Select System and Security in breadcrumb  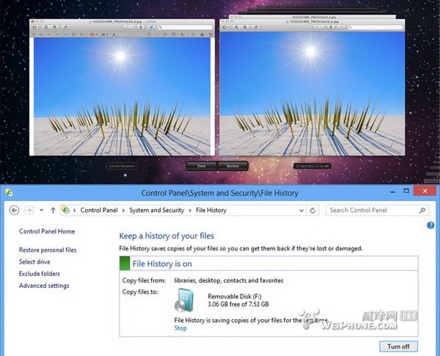click(157, 210)
